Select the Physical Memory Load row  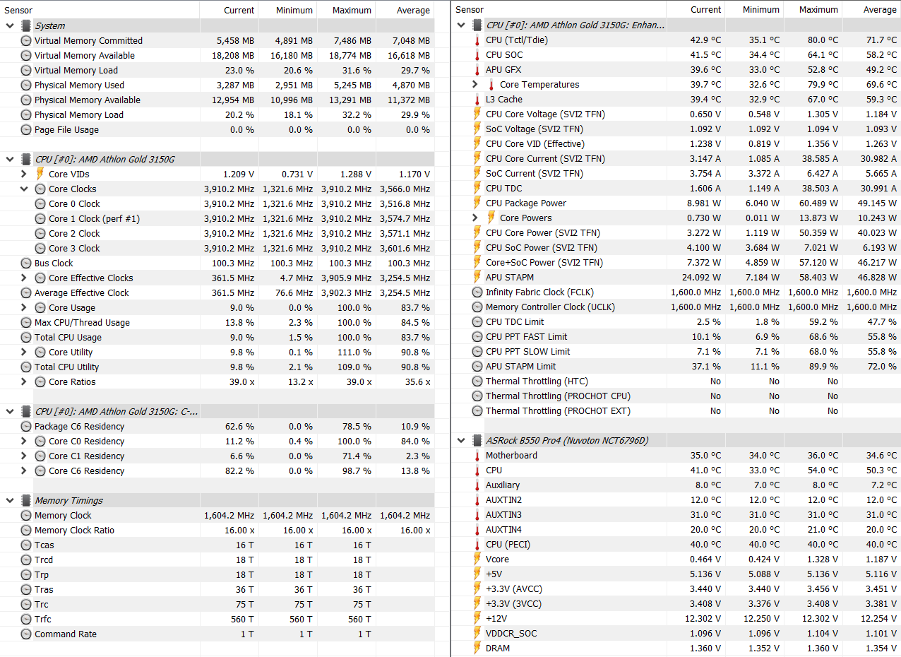coord(217,115)
